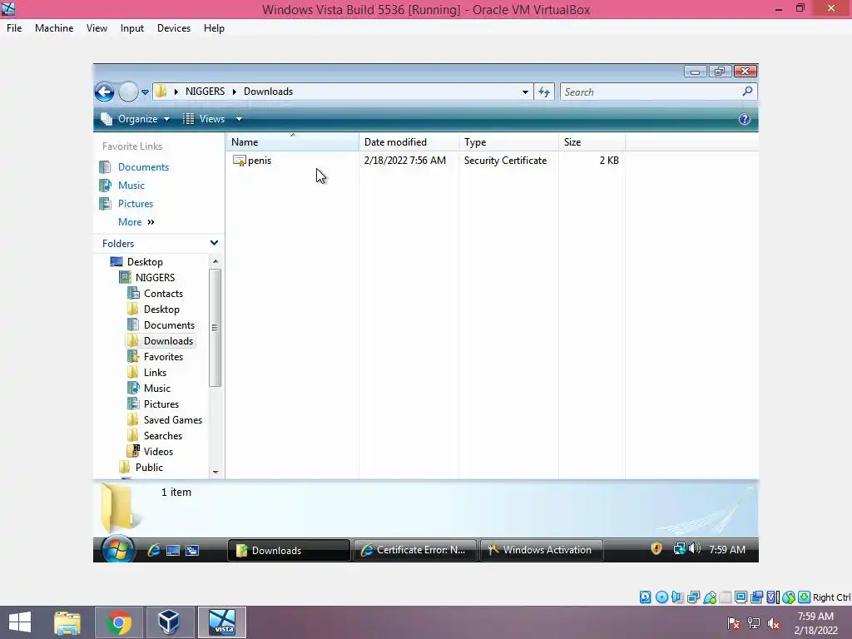Select Favorites in the Folders tree
This screenshot has width=852, height=639.
point(163,356)
